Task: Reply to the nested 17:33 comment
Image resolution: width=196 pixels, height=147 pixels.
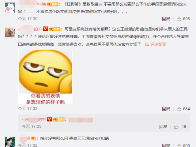Action: pos(163,127)
